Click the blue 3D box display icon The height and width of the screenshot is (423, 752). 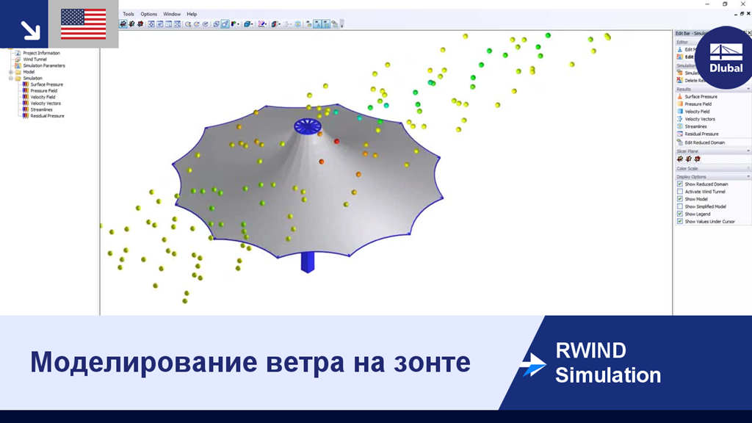pyautogui.click(x=247, y=24)
